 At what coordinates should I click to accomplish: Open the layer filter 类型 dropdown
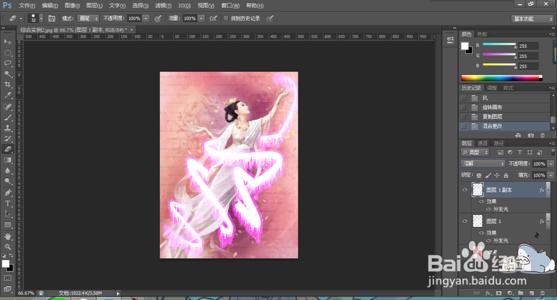pos(475,153)
